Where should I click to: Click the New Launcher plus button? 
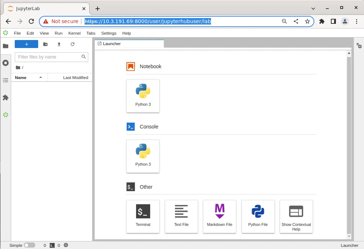(27, 44)
